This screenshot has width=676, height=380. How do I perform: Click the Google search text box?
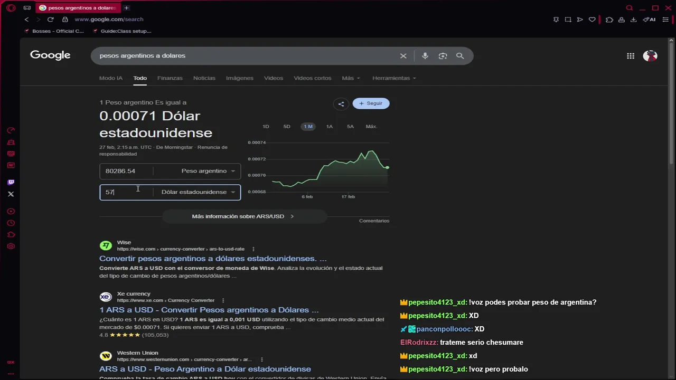(x=246, y=56)
